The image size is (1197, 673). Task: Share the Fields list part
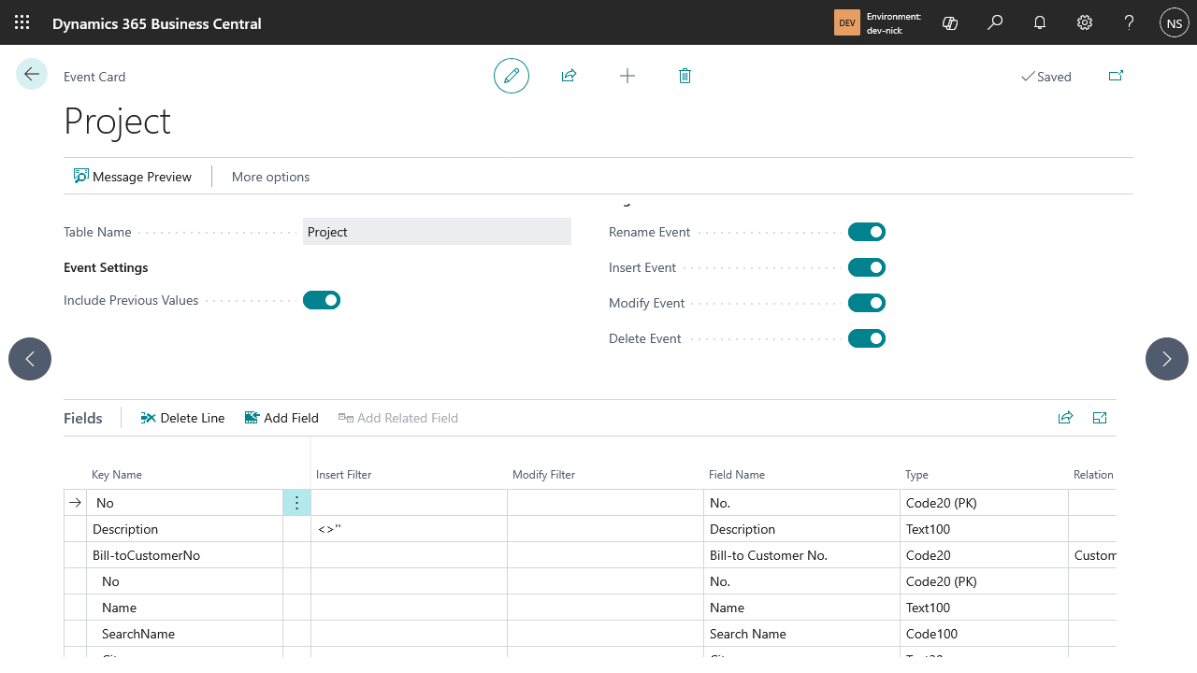(1065, 418)
